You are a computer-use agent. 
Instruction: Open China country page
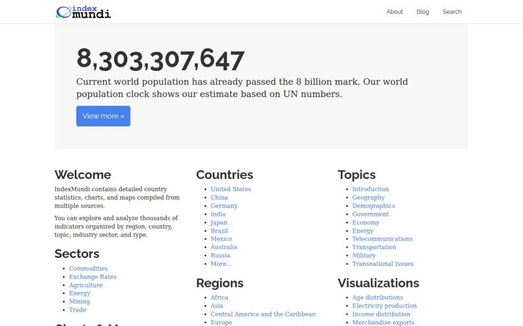click(x=219, y=197)
